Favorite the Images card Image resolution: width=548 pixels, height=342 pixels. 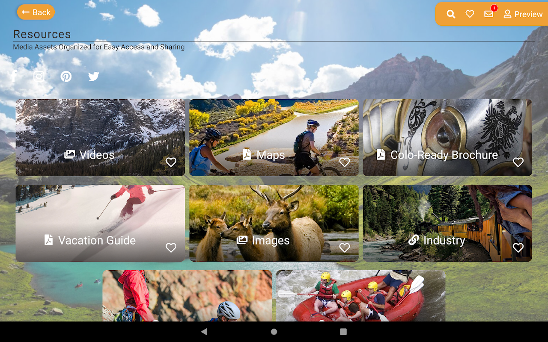pyautogui.click(x=345, y=248)
